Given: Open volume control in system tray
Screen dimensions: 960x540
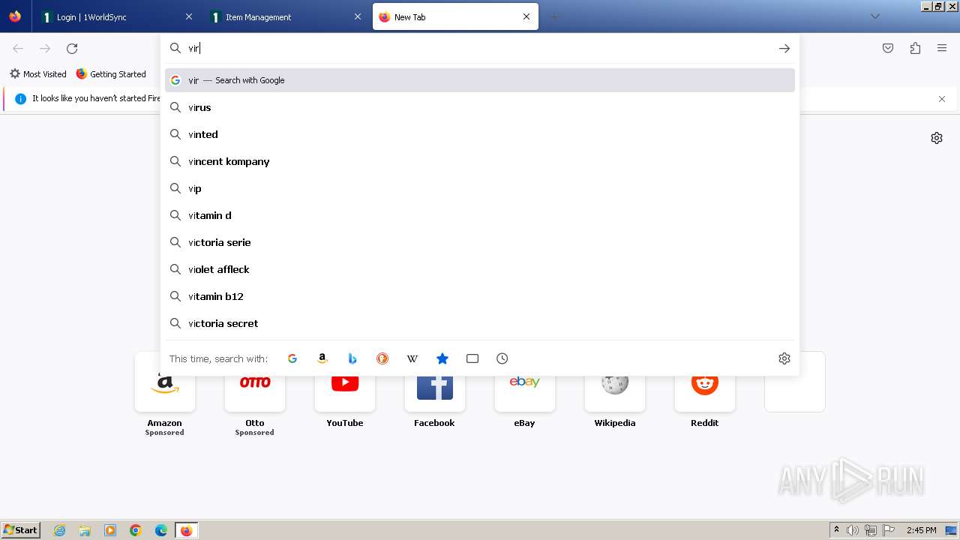Looking at the screenshot, I should pyautogui.click(x=853, y=530).
